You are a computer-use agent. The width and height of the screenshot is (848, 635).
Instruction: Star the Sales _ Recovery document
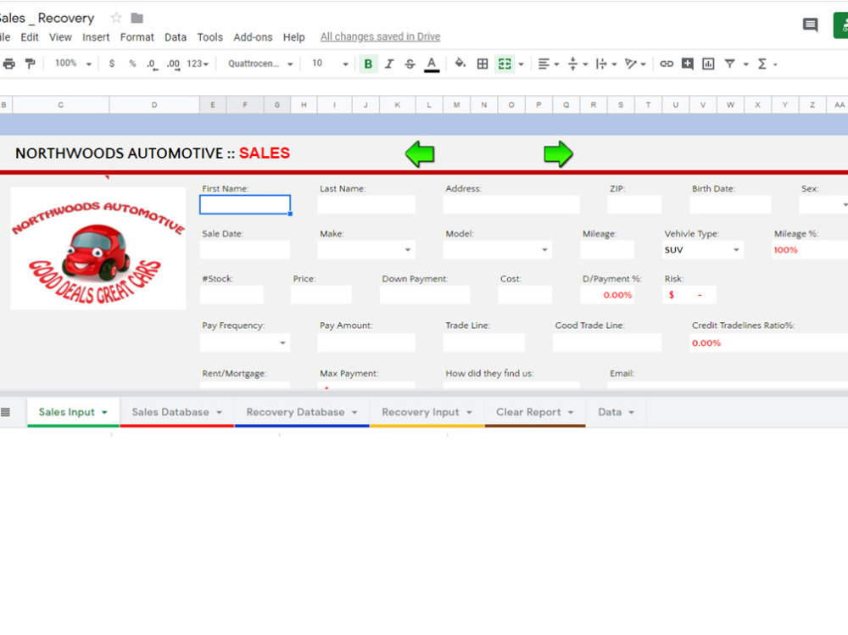coord(115,18)
